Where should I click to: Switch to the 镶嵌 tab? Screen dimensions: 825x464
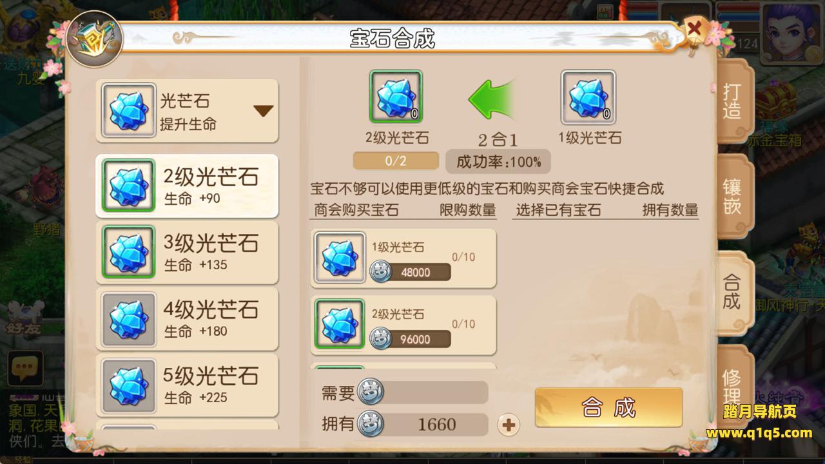(733, 197)
